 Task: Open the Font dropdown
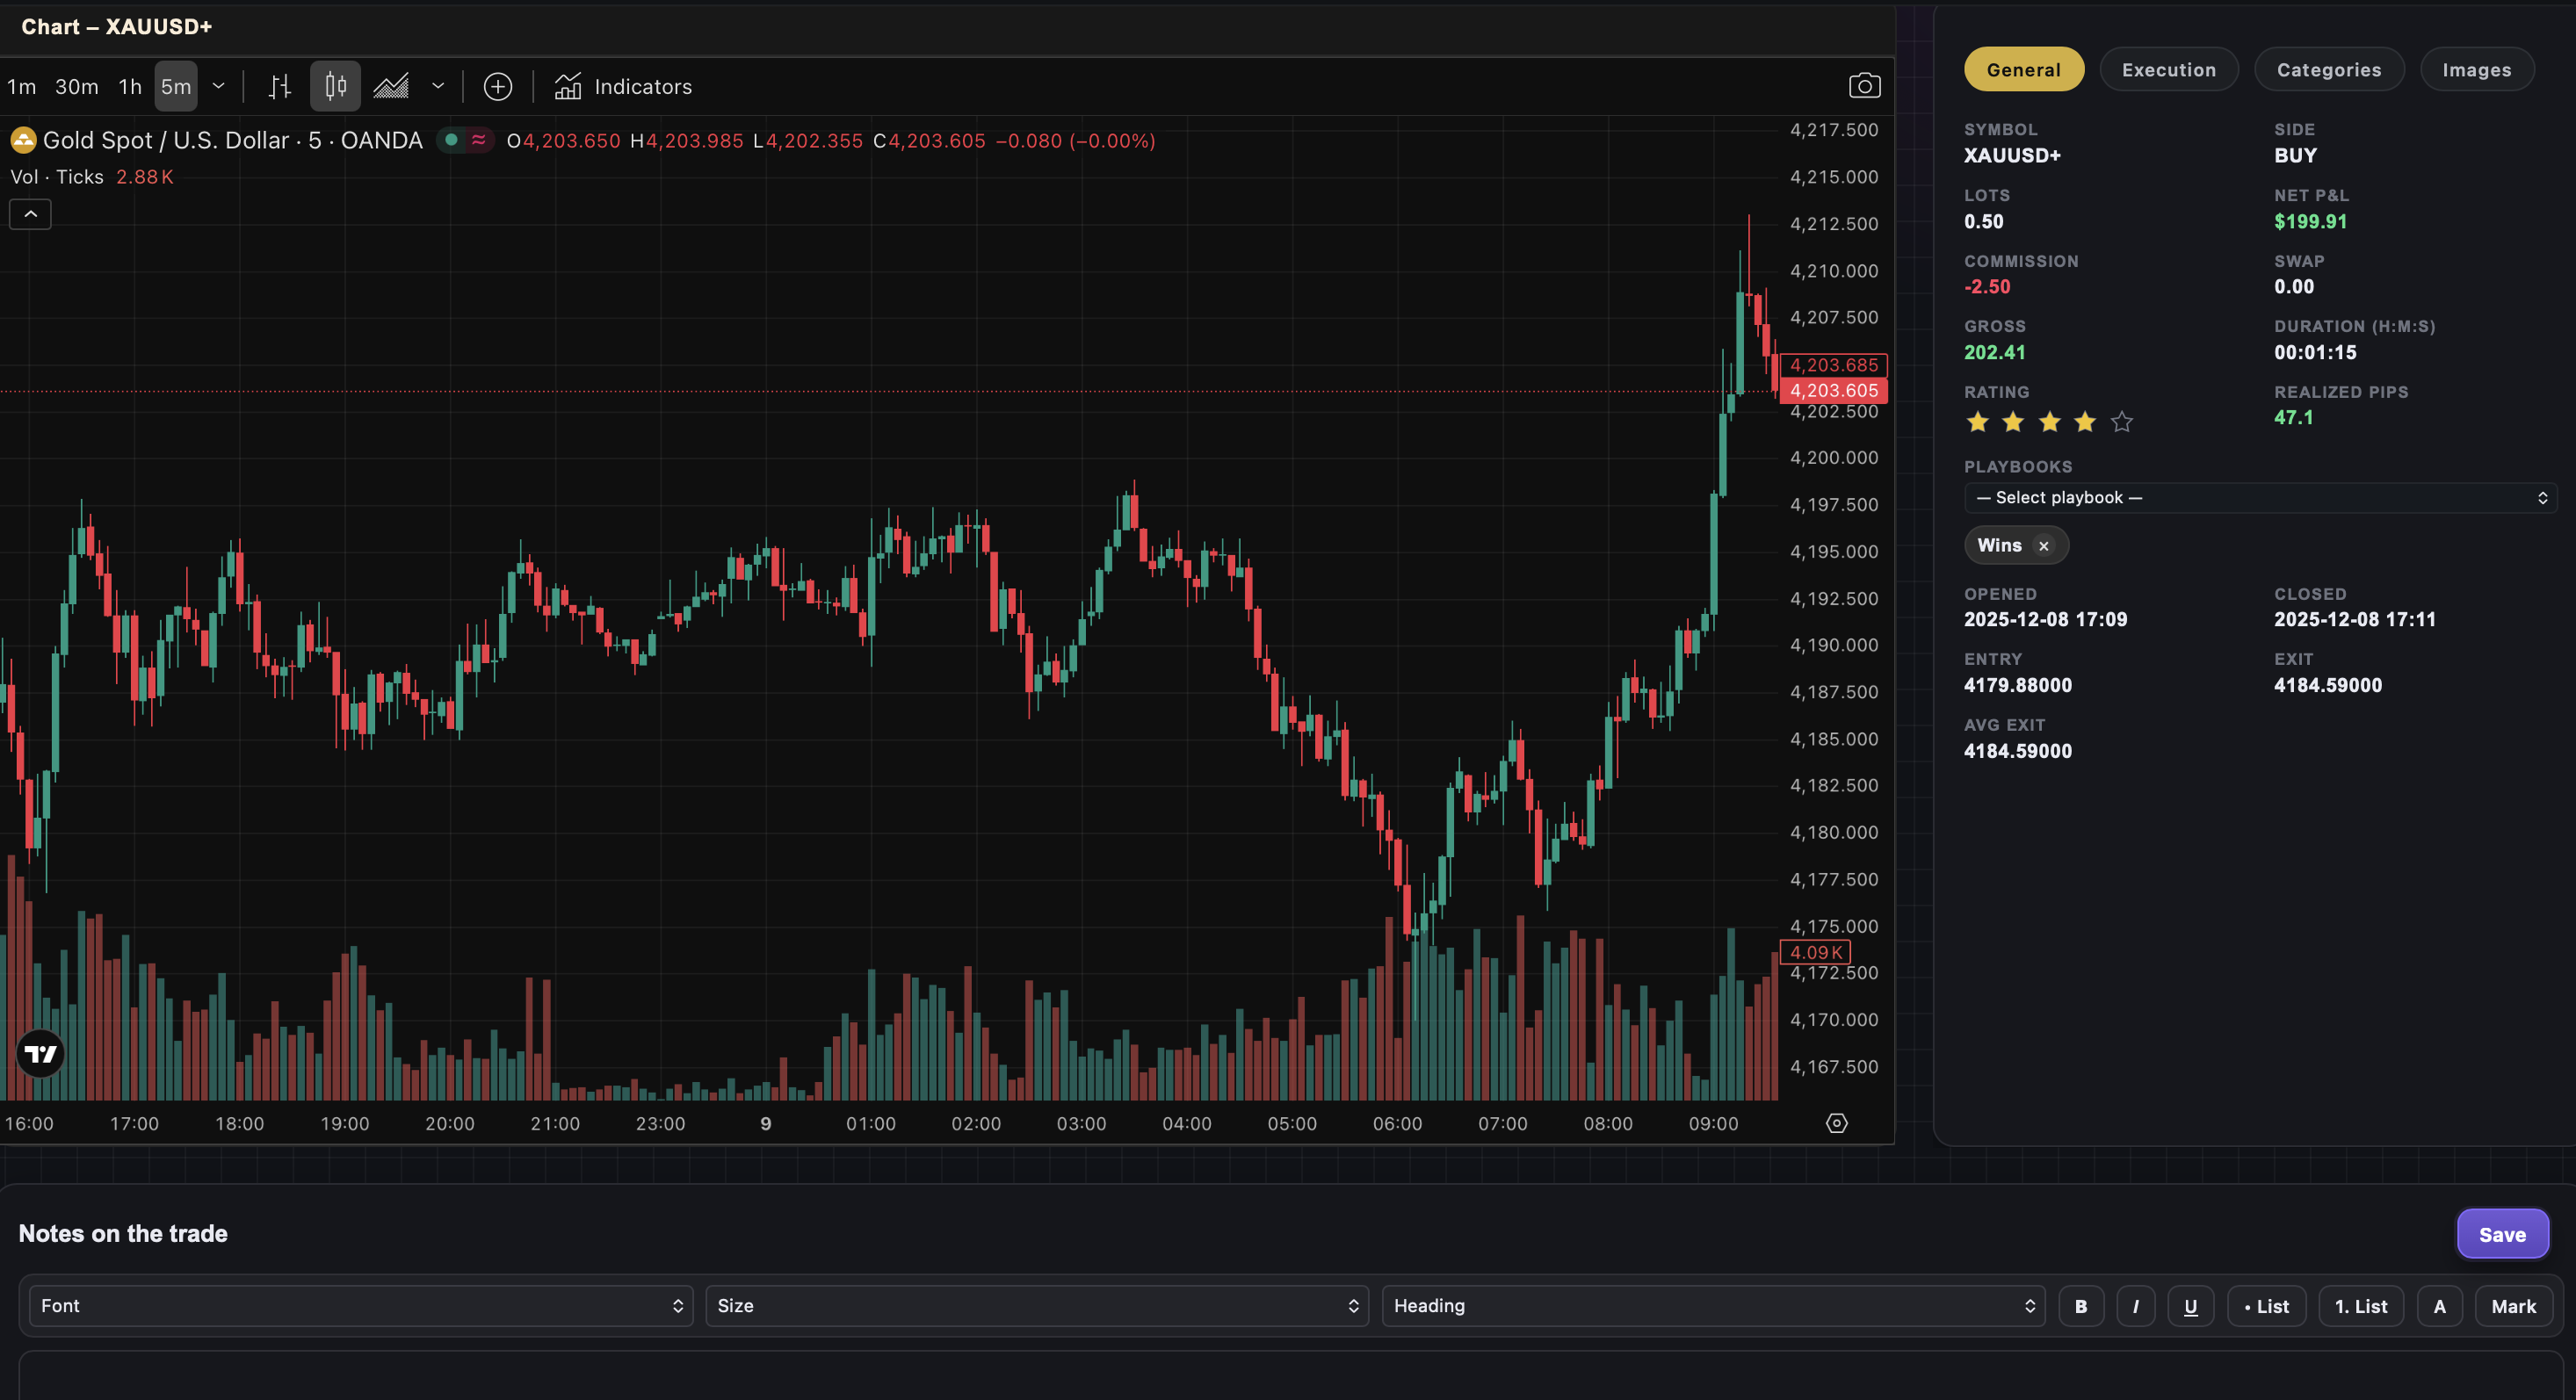coord(361,1306)
